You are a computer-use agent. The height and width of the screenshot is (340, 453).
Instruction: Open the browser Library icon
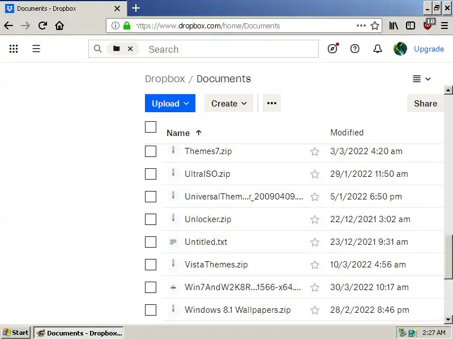[394, 25]
